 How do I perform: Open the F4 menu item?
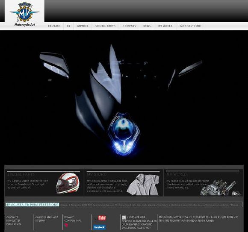tap(68, 26)
